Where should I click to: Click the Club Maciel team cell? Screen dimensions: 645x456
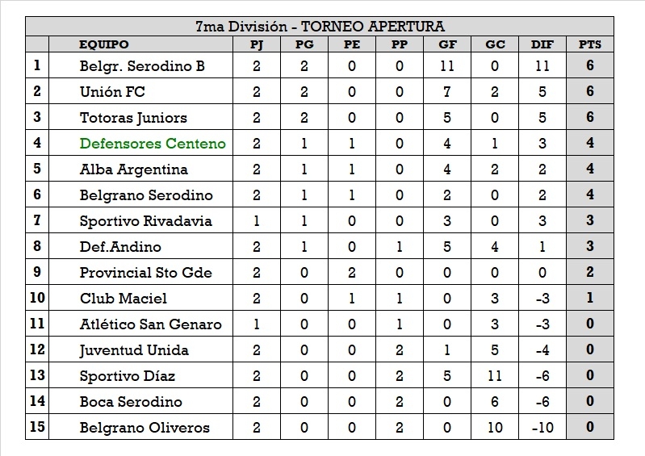[123, 299]
